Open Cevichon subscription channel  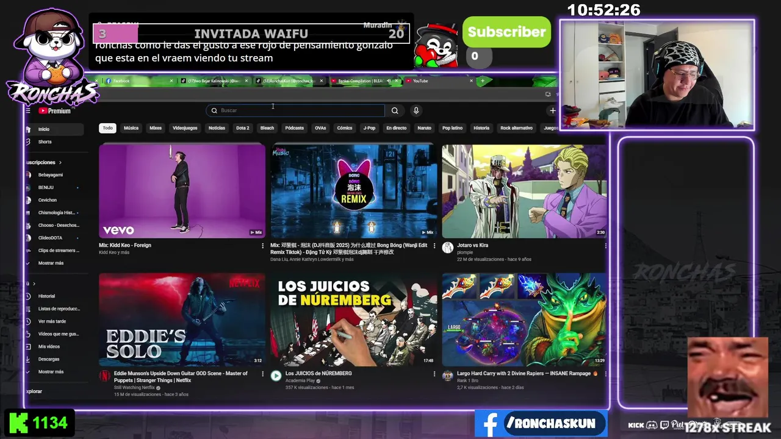pos(54,200)
